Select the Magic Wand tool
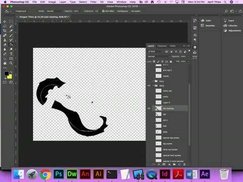The width and height of the screenshot is (243, 182). (x=11, y=26)
